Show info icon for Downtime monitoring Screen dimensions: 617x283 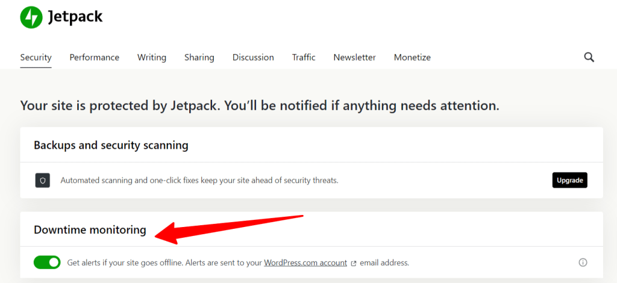coord(583,263)
